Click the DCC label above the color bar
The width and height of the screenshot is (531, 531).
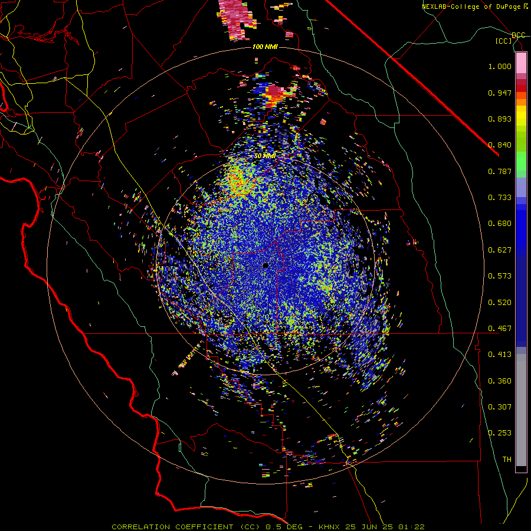tap(519, 35)
